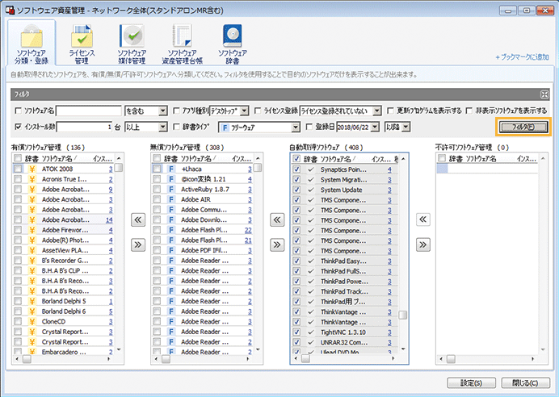Move right arrow beside 不許可ソフトウェア list

point(422,244)
